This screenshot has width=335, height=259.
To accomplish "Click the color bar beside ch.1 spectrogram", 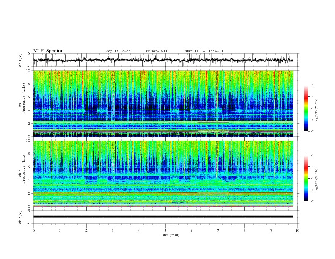I will pos(306,108).
